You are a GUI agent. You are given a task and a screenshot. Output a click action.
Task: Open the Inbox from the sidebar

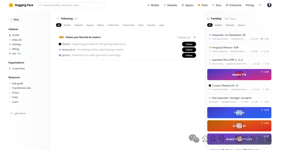17,40
